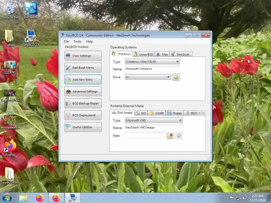This screenshot has height=203, width=271.
Task: Switch to the Linux/BSD tab
Action: point(144,54)
